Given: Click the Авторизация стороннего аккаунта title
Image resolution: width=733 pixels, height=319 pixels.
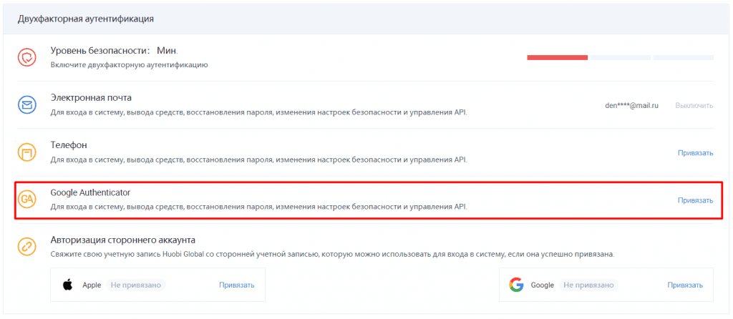Looking at the screenshot, I should tap(123, 240).
